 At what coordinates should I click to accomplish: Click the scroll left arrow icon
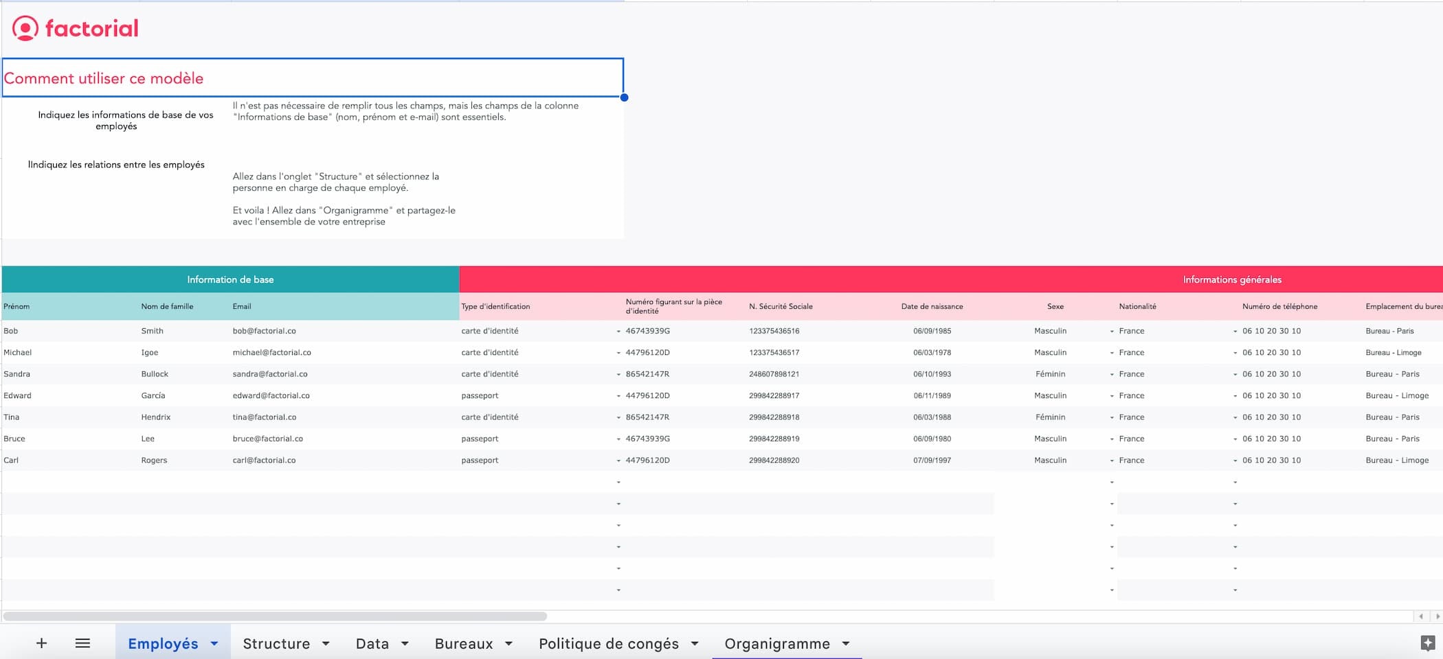click(x=1421, y=616)
